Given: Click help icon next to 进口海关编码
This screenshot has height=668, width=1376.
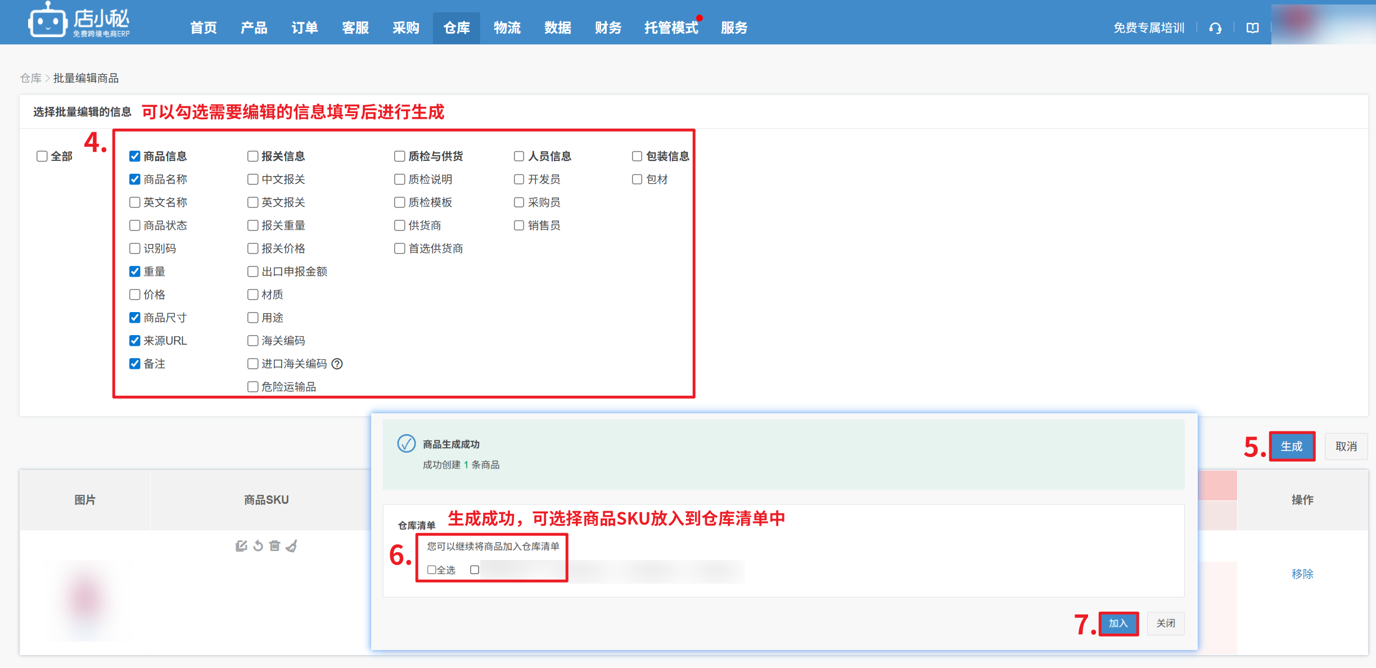Looking at the screenshot, I should click(x=337, y=364).
